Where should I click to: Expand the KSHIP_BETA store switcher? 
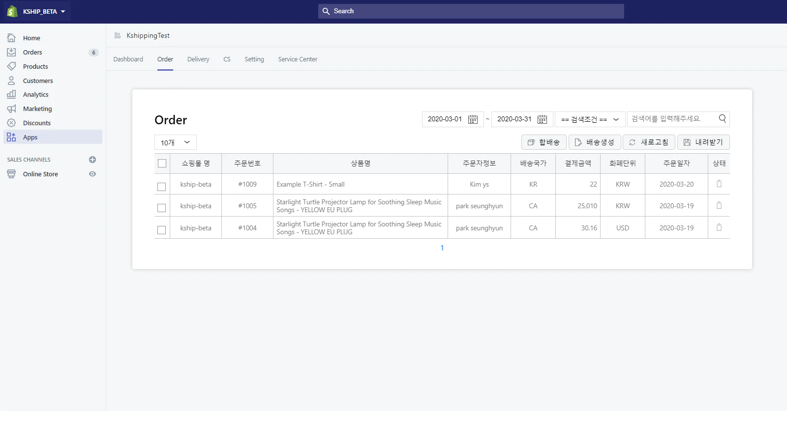click(x=44, y=11)
